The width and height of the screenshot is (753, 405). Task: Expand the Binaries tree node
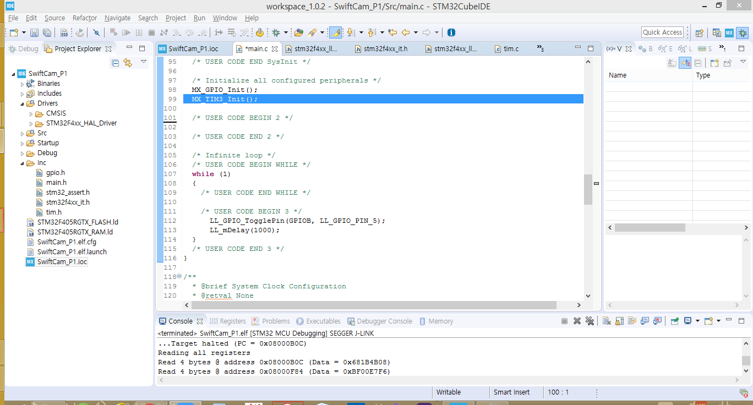(x=23, y=84)
